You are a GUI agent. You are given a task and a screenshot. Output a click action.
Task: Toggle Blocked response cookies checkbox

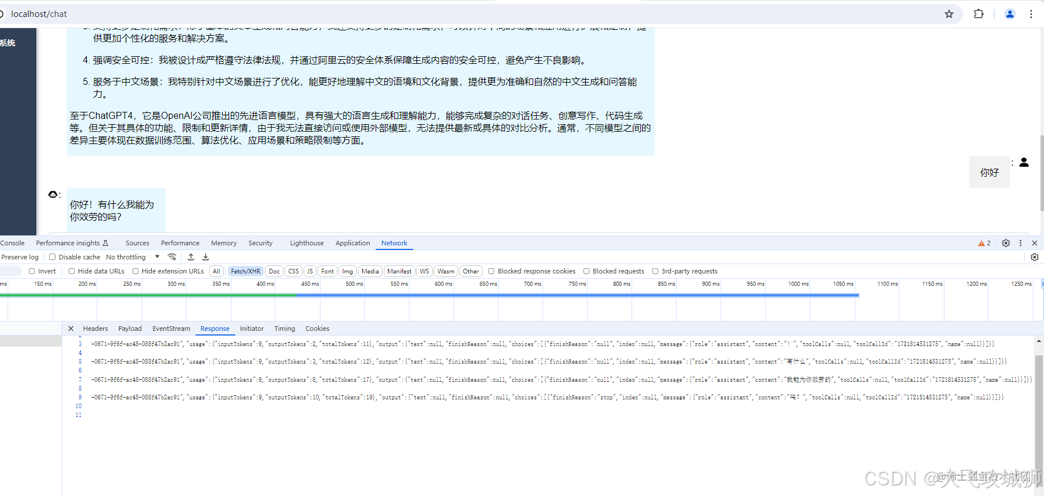click(x=491, y=271)
